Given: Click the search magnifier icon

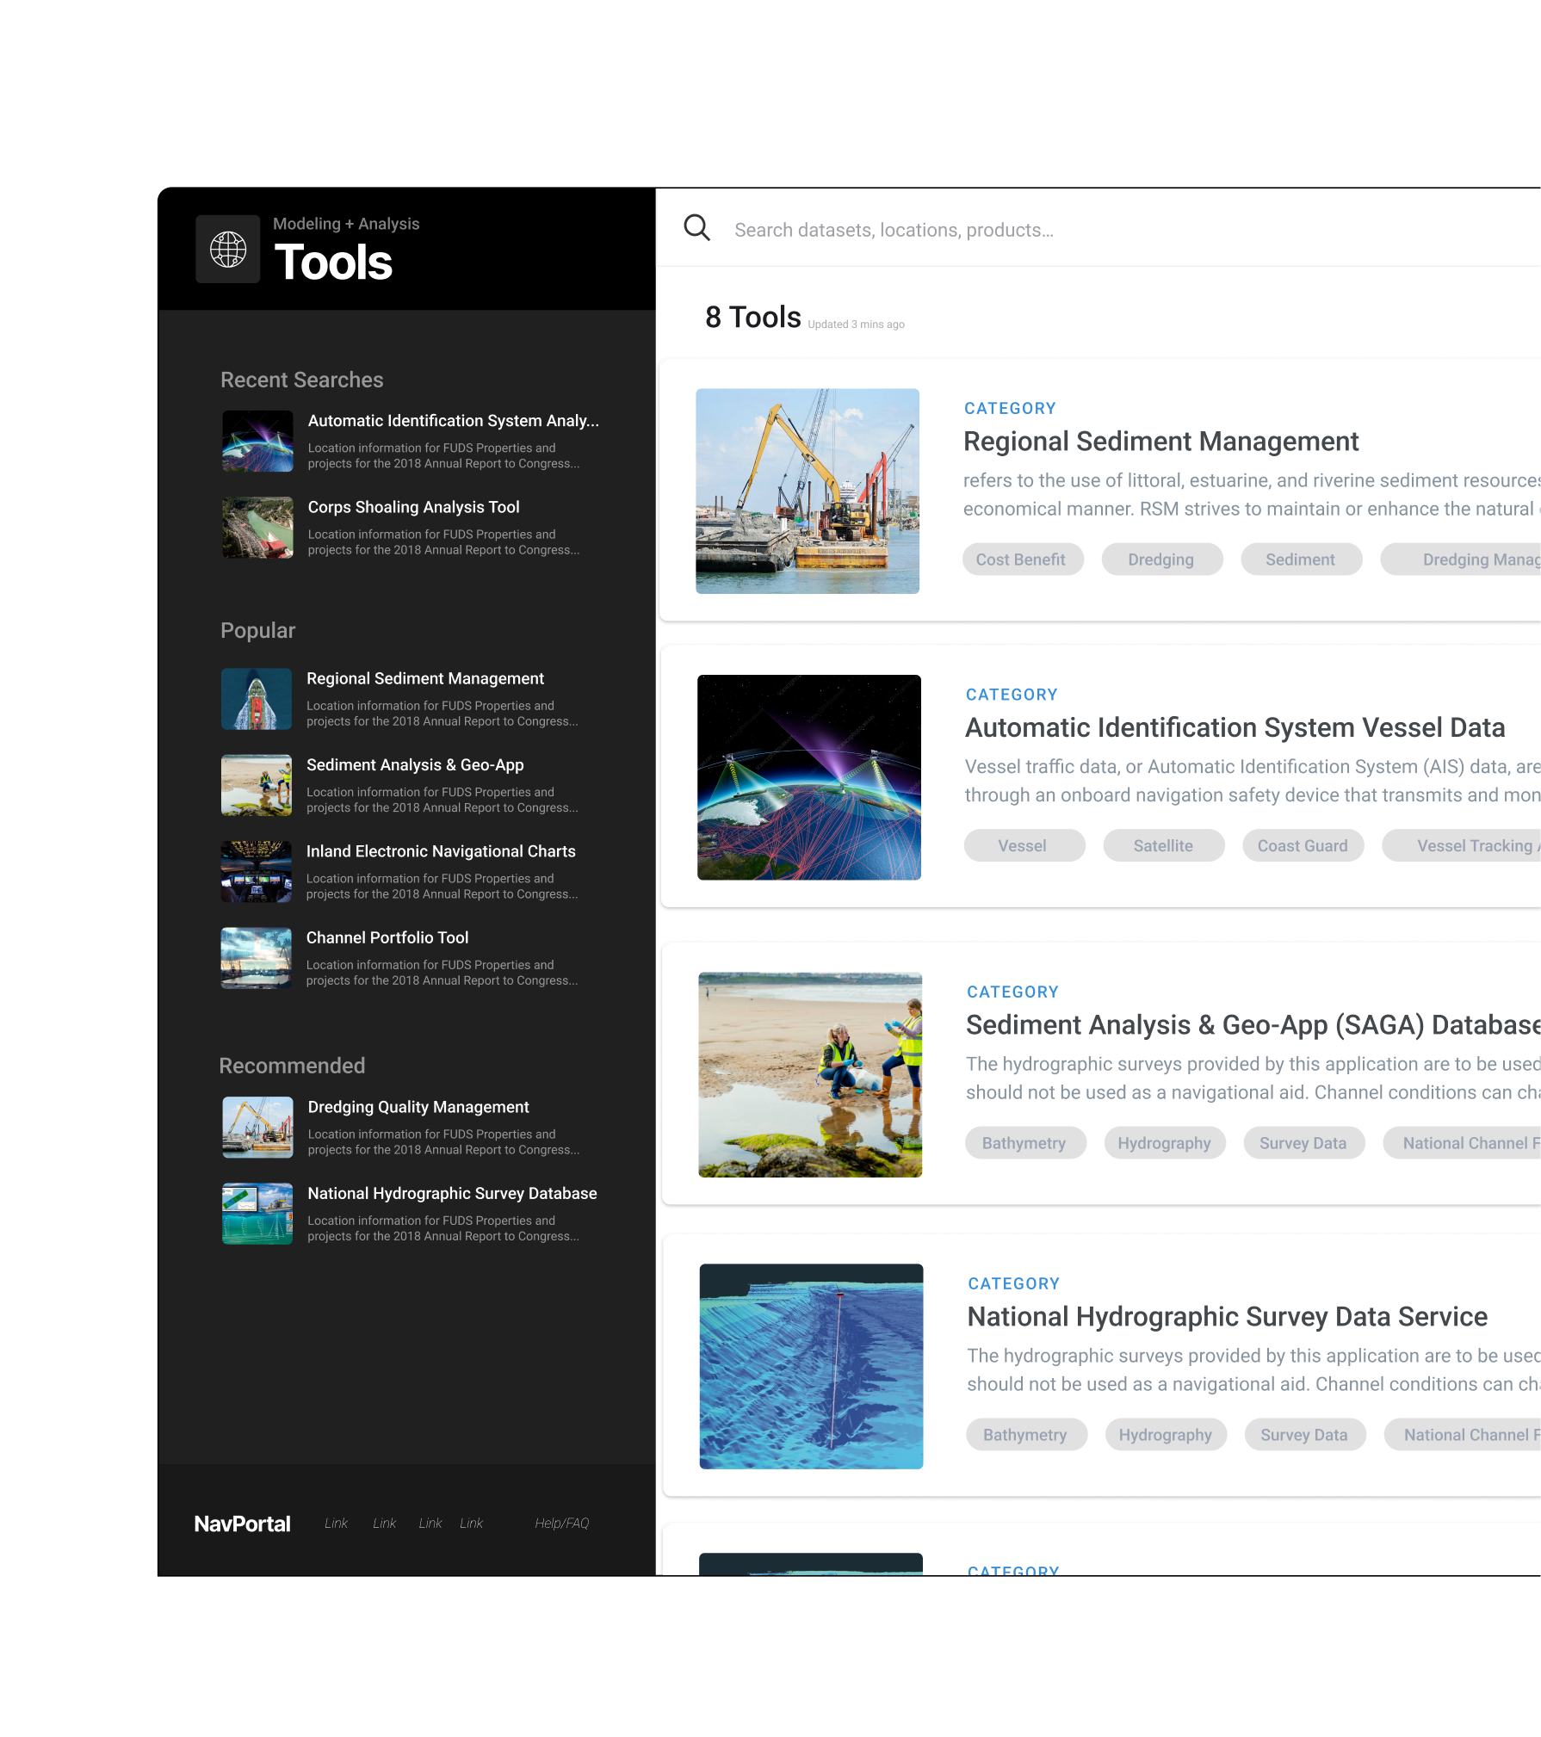Looking at the screenshot, I should click(x=696, y=228).
